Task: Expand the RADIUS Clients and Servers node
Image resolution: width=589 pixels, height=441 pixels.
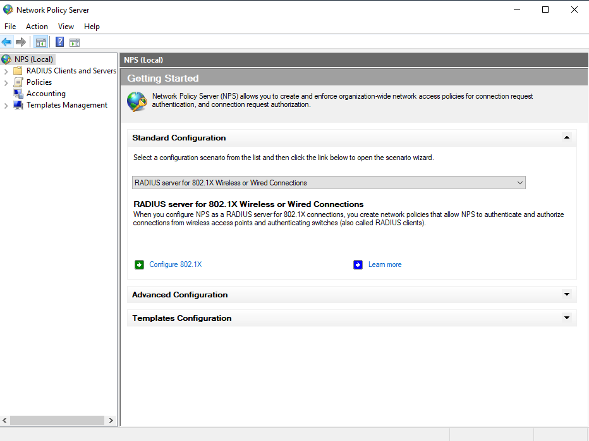Action: click(6, 71)
